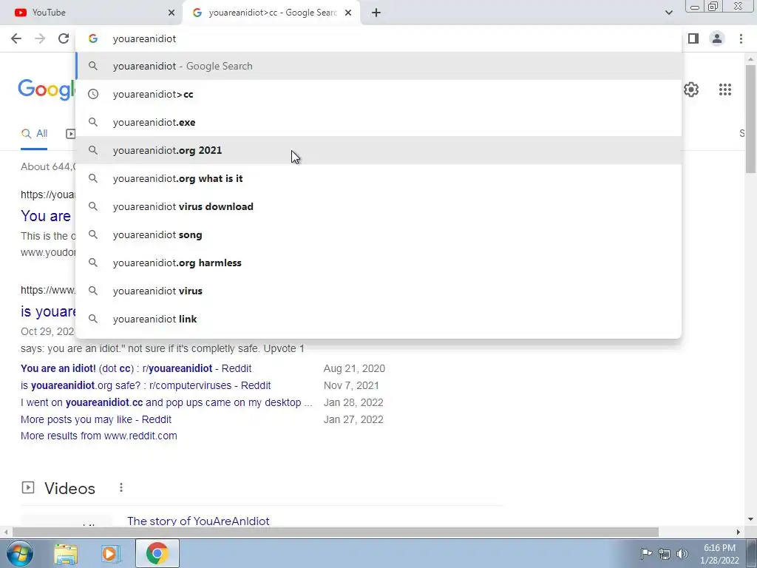The image size is (757, 568).
Task: Open 'The story of YouAreAnIdiot' video
Action: coord(198,521)
